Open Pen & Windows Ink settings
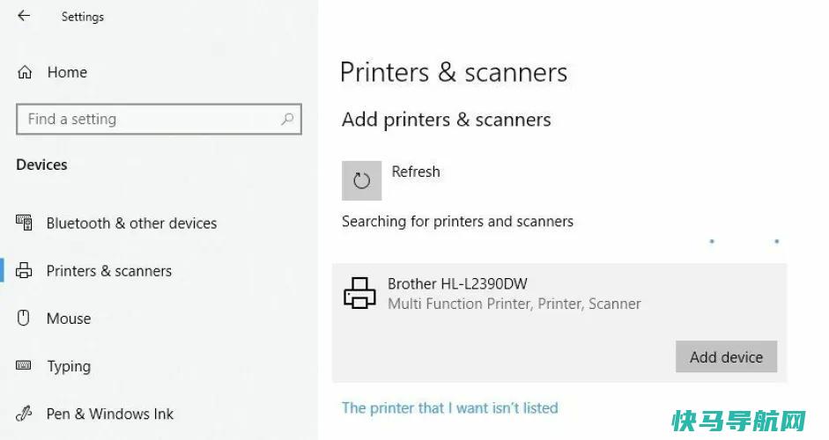Image resolution: width=829 pixels, height=440 pixels. (110, 414)
